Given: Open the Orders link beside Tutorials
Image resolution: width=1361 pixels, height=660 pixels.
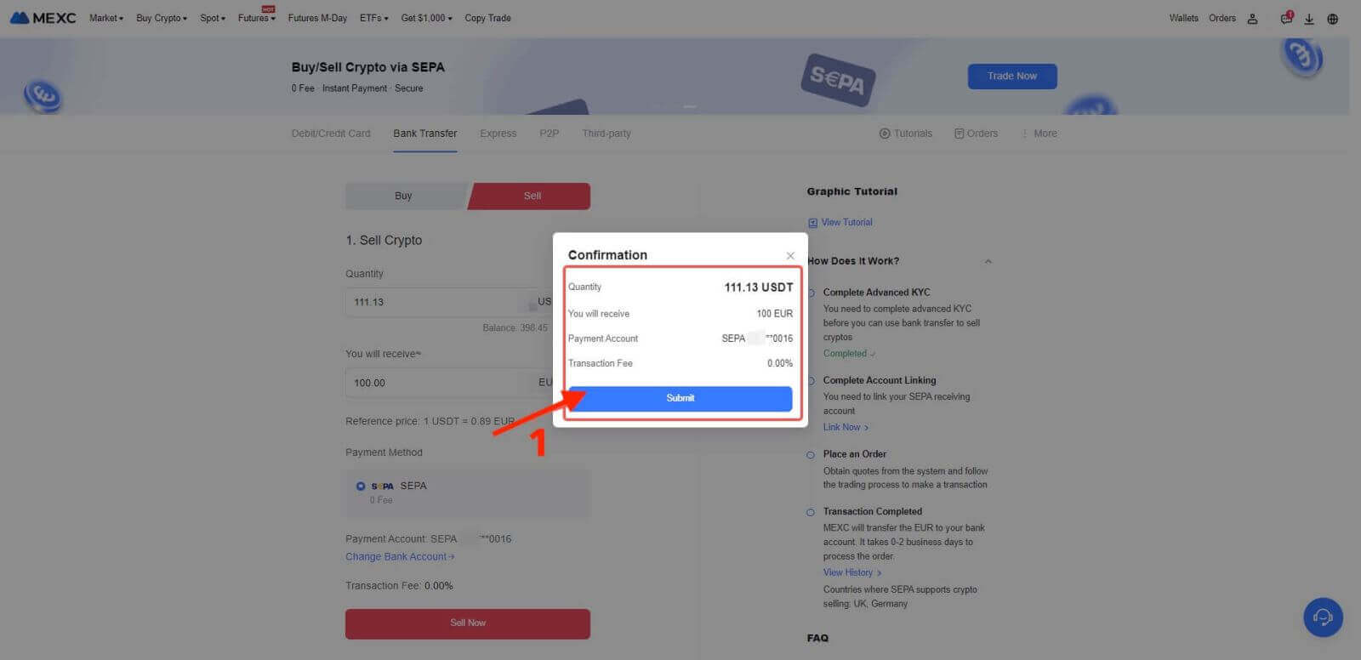Looking at the screenshot, I should [x=976, y=134].
